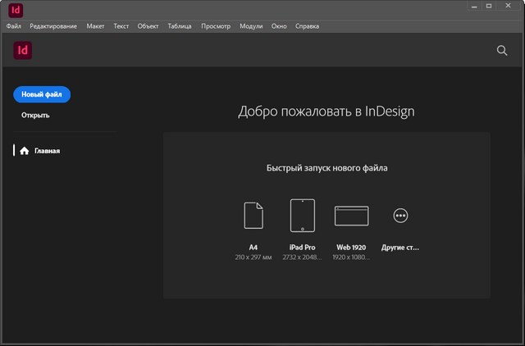Click the InDesign home logo below the menu
Screen dimensions: 525x346
click(x=23, y=50)
